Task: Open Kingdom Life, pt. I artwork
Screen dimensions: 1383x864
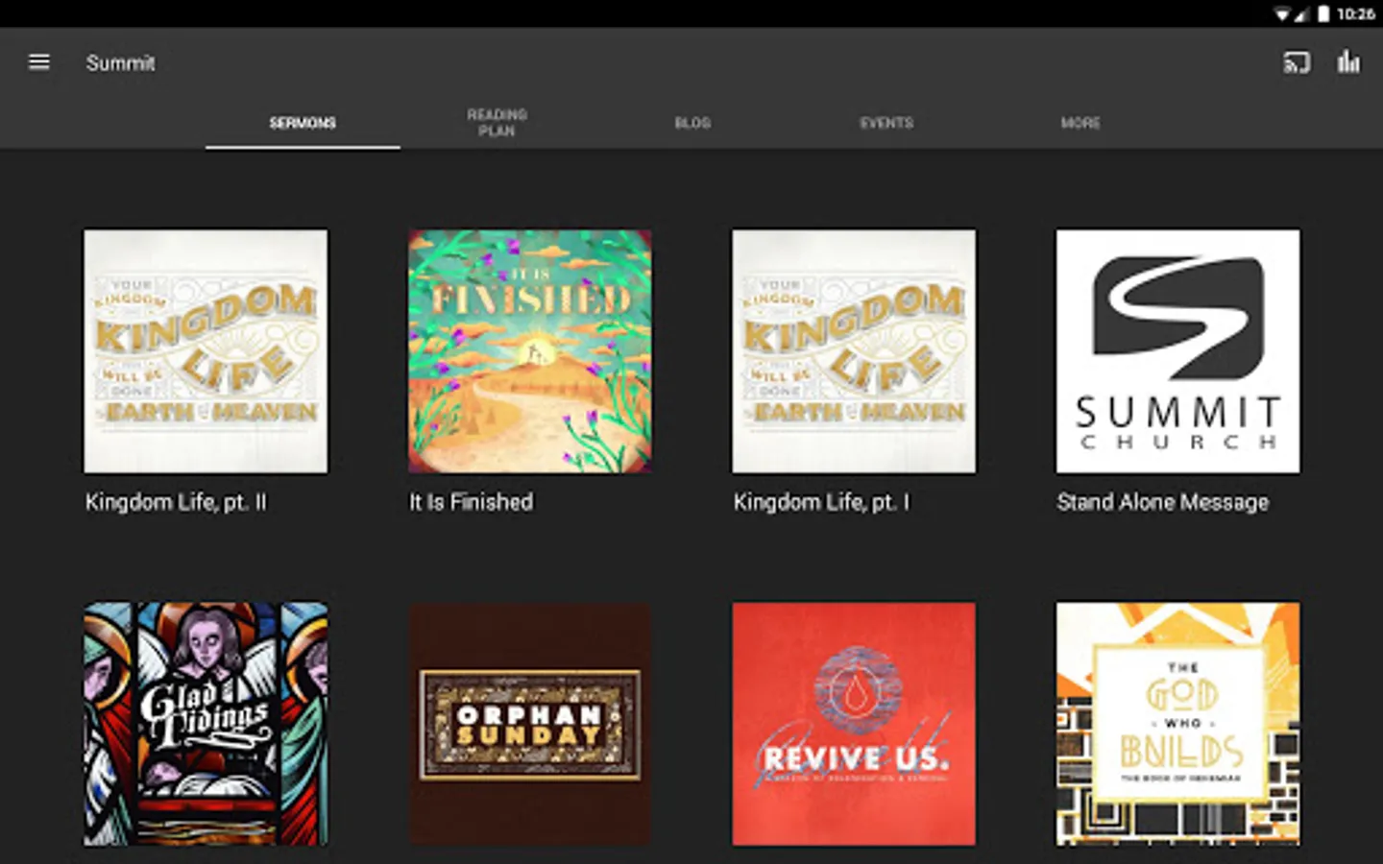Action: coord(854,350)
